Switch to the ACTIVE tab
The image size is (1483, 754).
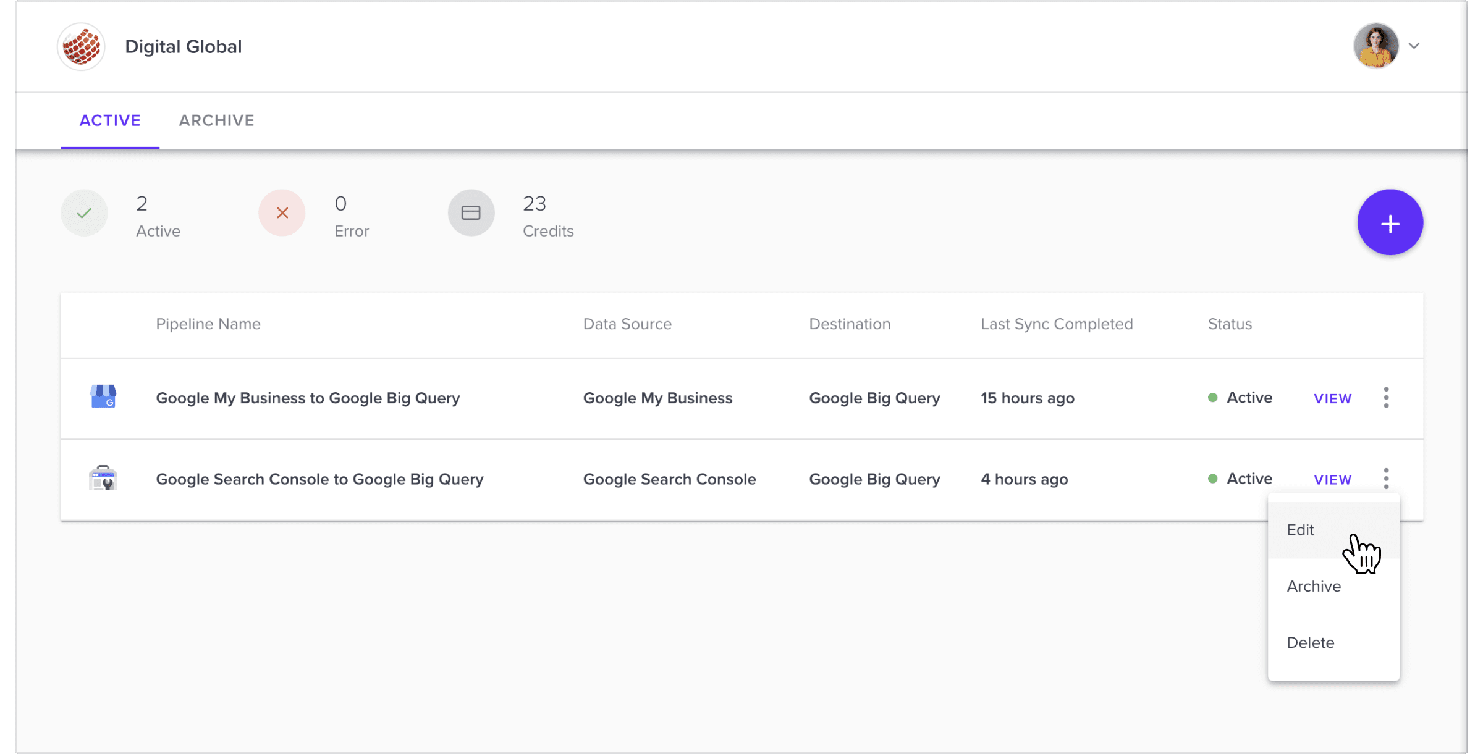click(x=110, y=120)
